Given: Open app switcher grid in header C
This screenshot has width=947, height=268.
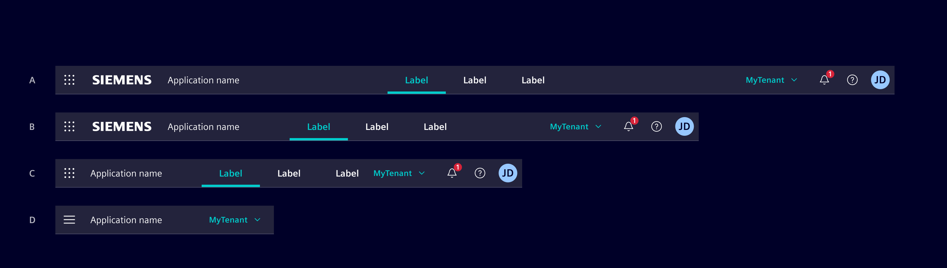Looking at the screenshot, I should pyautogui.click(x=69, y=173).
